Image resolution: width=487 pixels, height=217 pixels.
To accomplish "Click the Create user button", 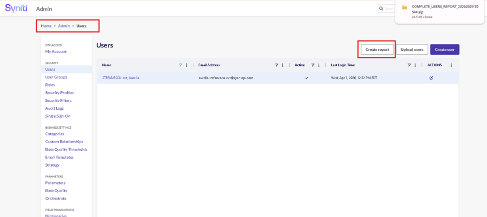I will pos(444,49).
